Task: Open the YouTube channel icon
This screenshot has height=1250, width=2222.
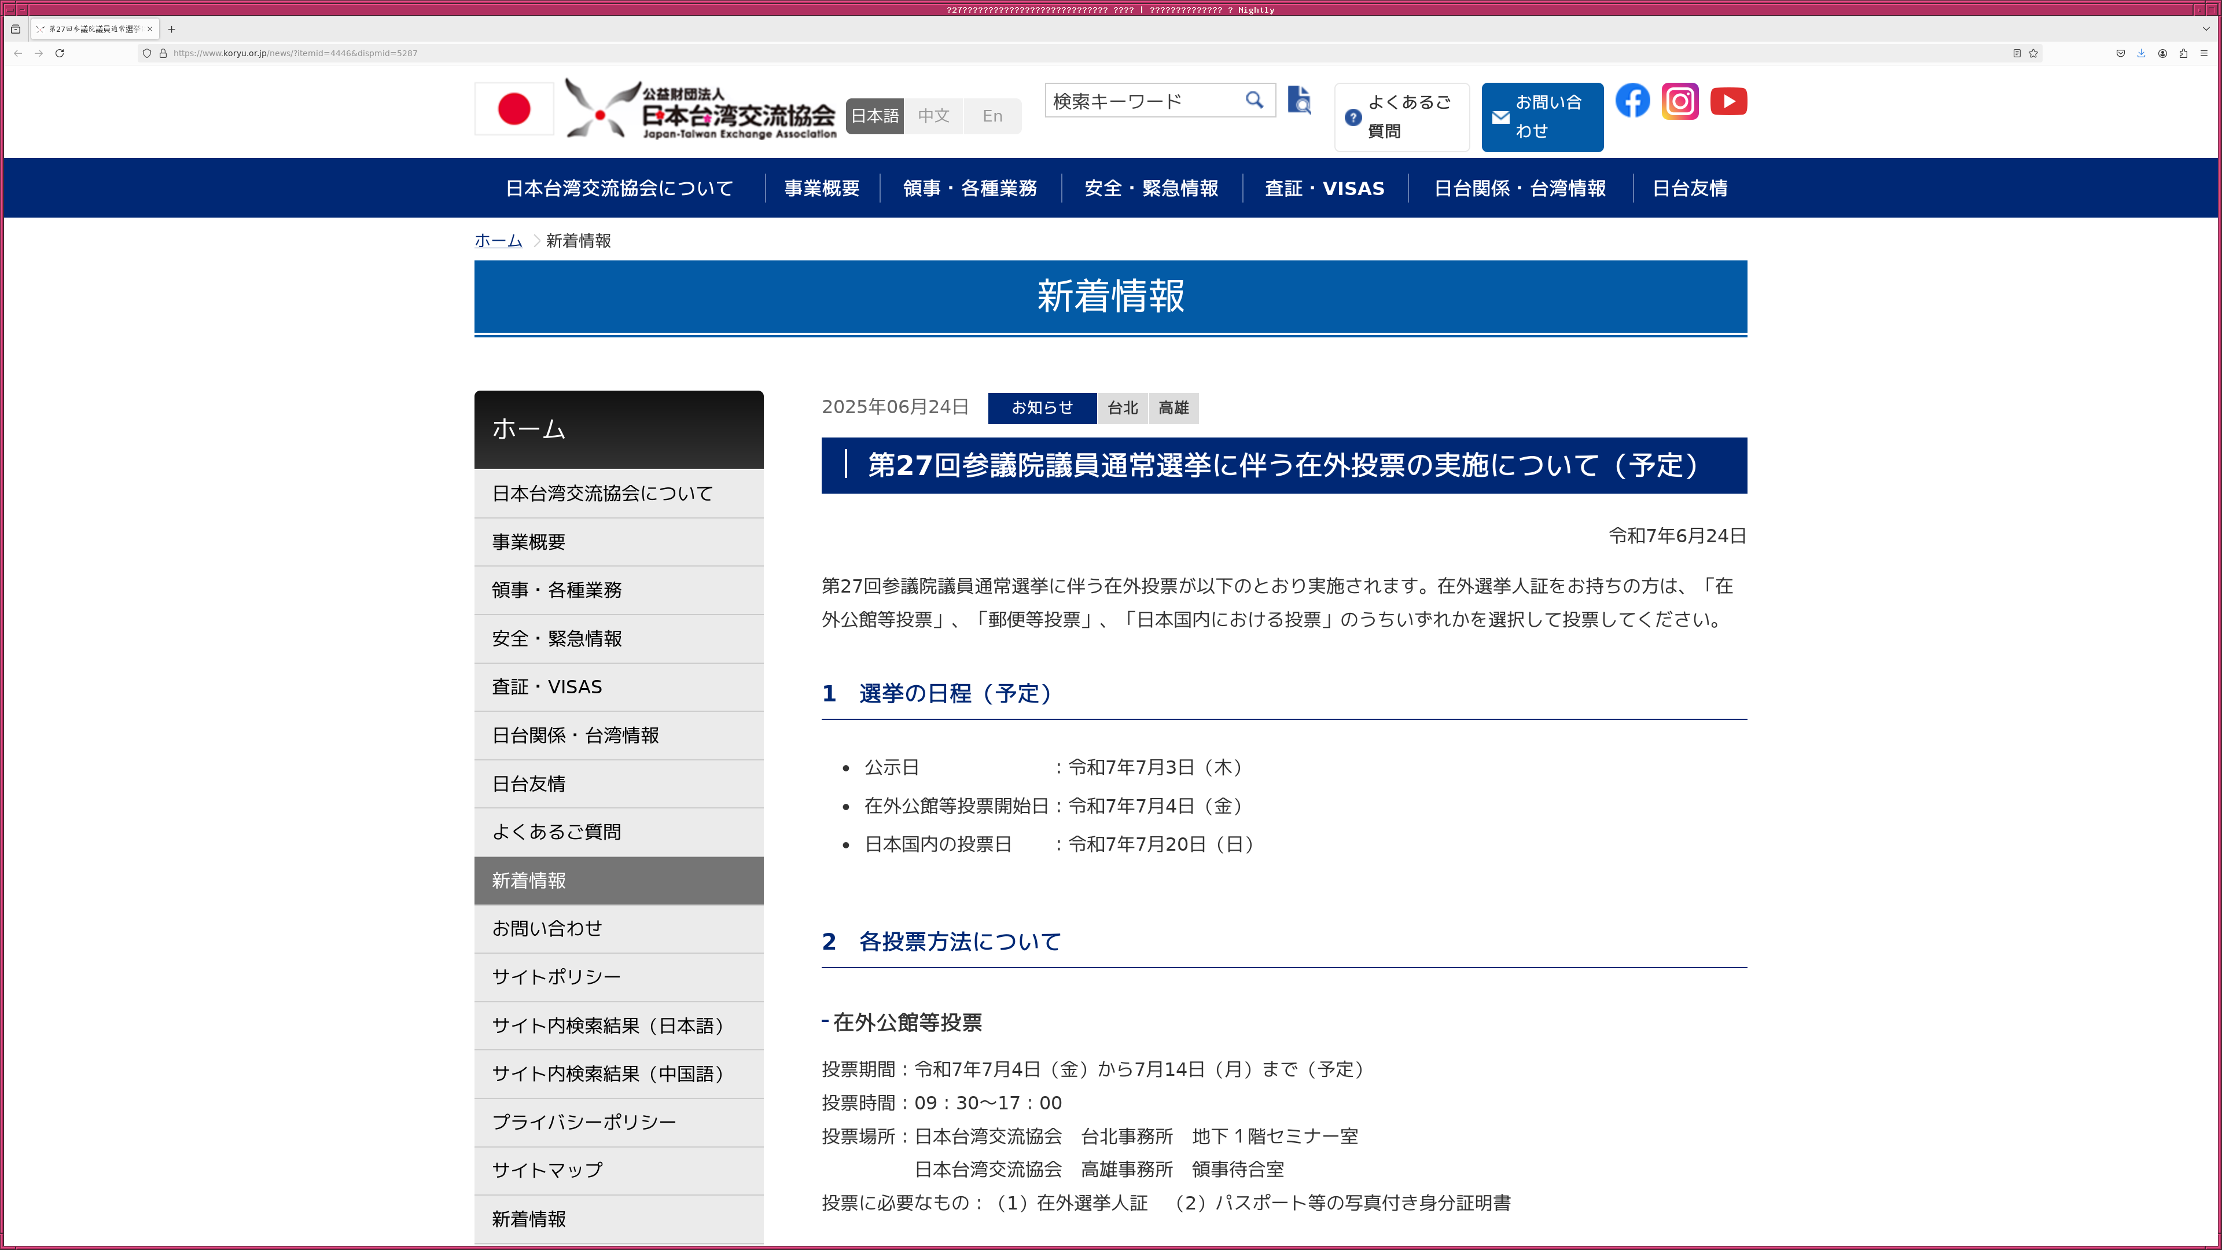Action: pos(1728,101)
